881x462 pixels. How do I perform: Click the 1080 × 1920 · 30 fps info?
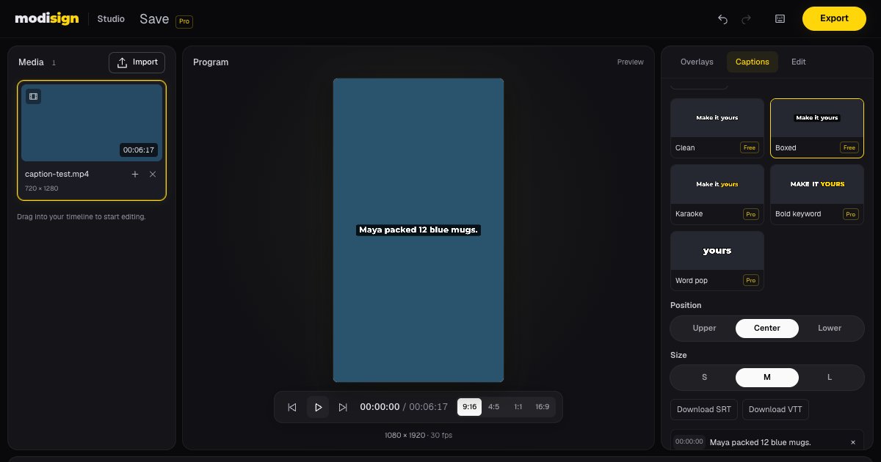418,436
